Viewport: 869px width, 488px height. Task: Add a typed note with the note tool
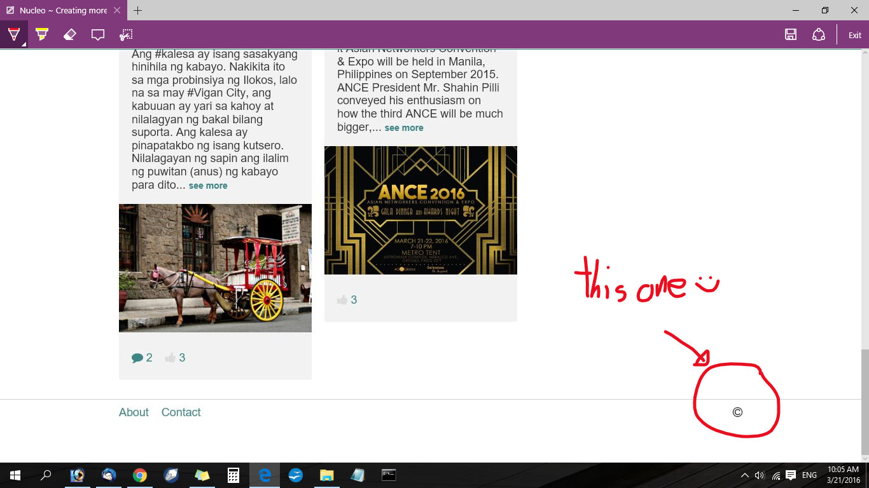point(98,34)
